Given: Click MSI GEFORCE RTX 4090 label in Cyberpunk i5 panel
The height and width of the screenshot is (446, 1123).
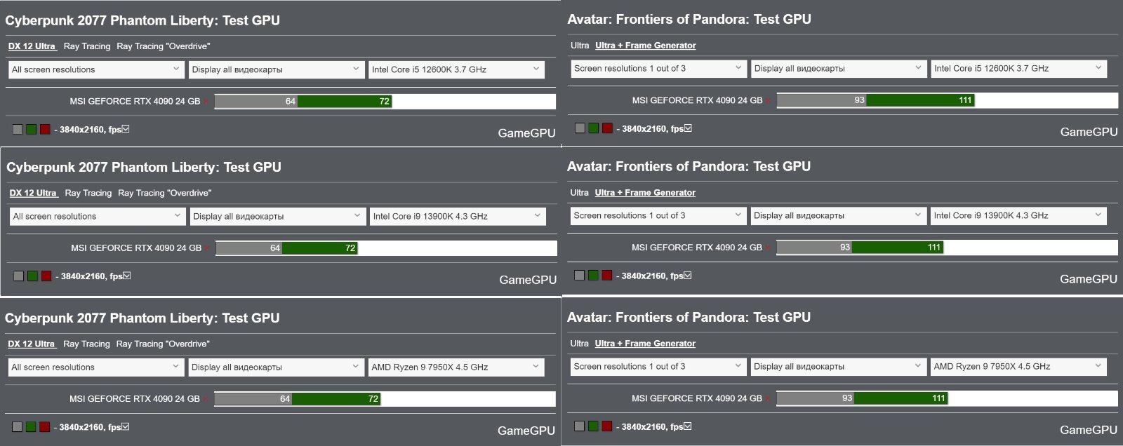Looking at the screenshot, I should [x=135, y=102].
